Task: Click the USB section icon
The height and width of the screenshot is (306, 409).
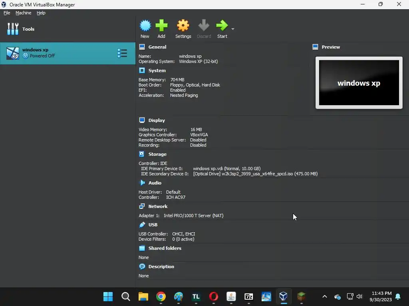Action: pyautogui.click(x=142, y=225)
